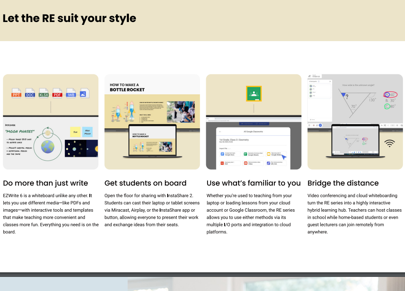Viewport: 405px width, 291px height.
Task: Select the blue New Moon sticky note
Action: [x=88, y=132]
